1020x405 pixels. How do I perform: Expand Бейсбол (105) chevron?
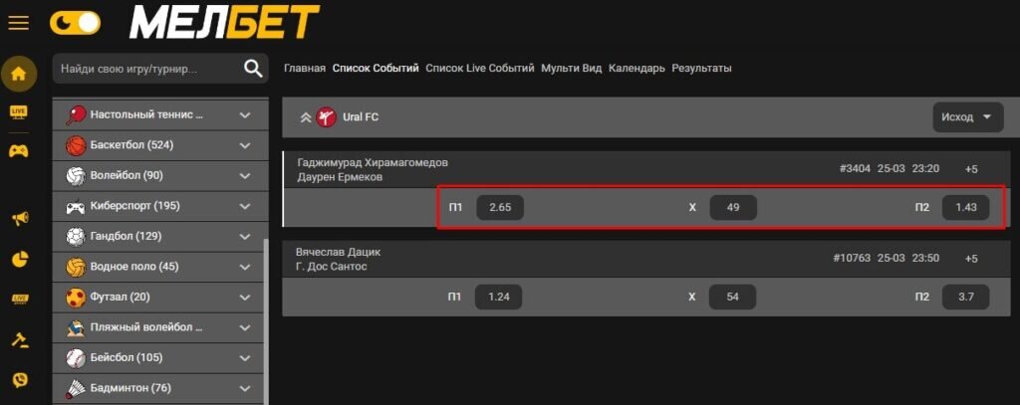pos(245,357)
